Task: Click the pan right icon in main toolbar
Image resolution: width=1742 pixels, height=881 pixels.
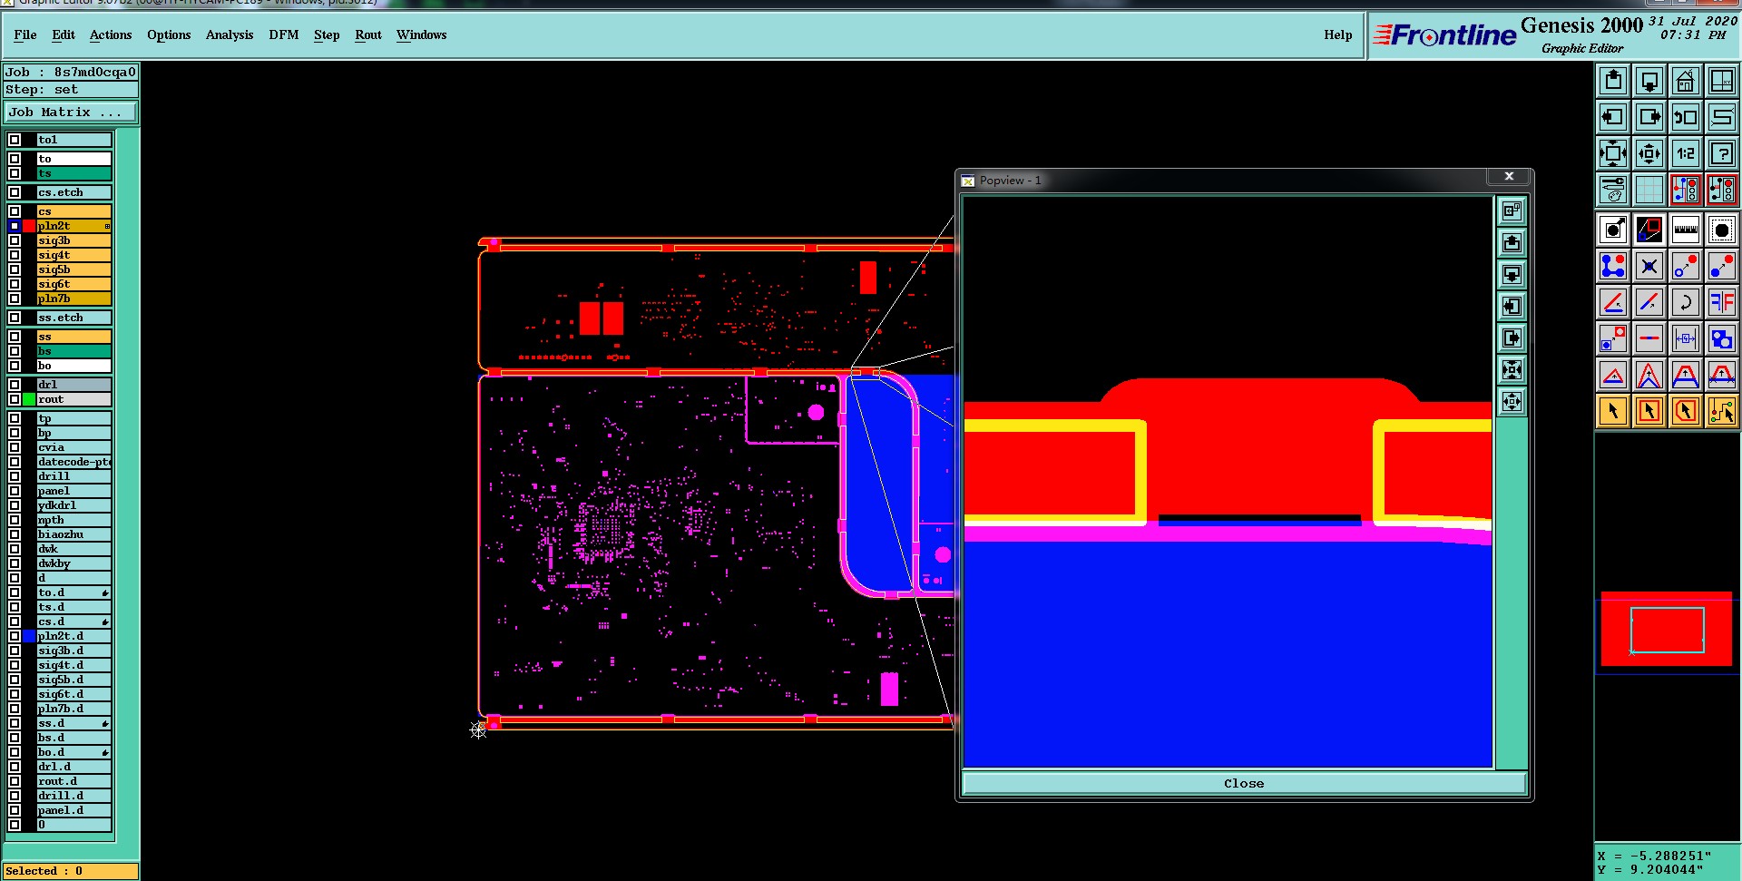Action: pos(1649,117)
